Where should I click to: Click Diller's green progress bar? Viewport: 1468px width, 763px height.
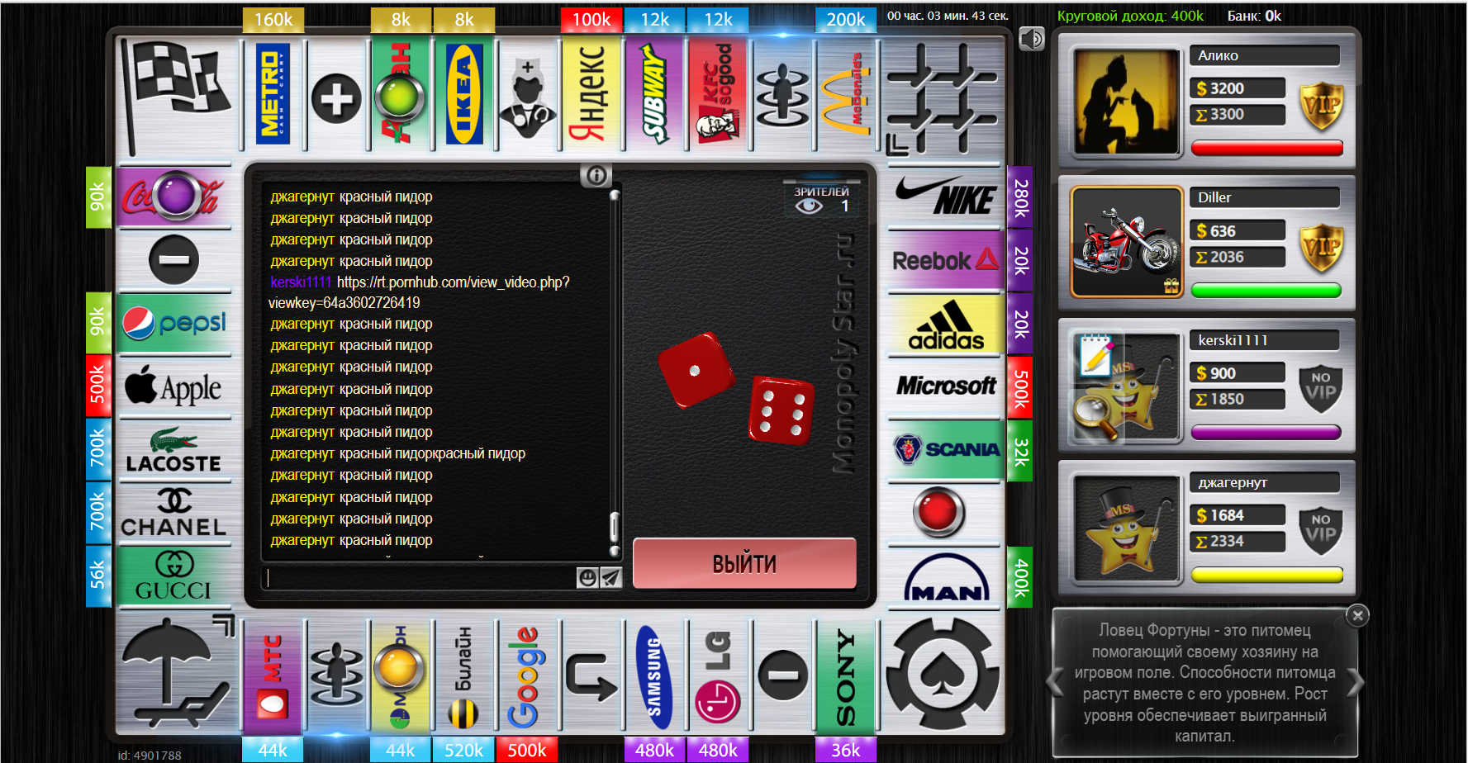click(x=1266, y=290)
